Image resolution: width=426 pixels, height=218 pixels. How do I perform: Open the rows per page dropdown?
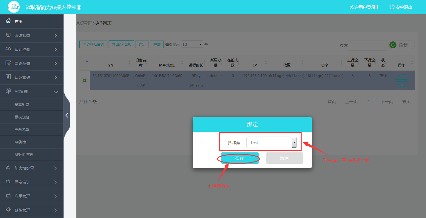pos(192,44)
